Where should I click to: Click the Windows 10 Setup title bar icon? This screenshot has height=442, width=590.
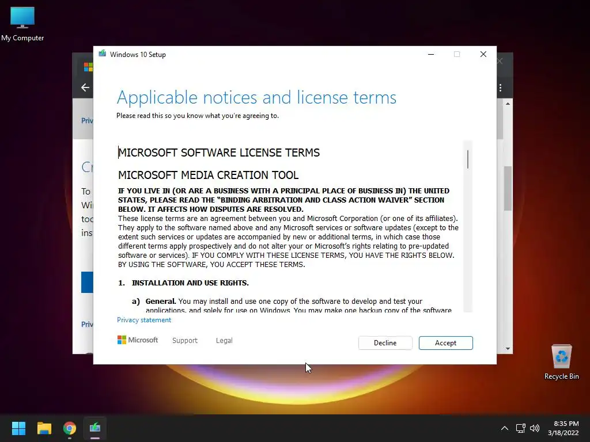(103, 54)
